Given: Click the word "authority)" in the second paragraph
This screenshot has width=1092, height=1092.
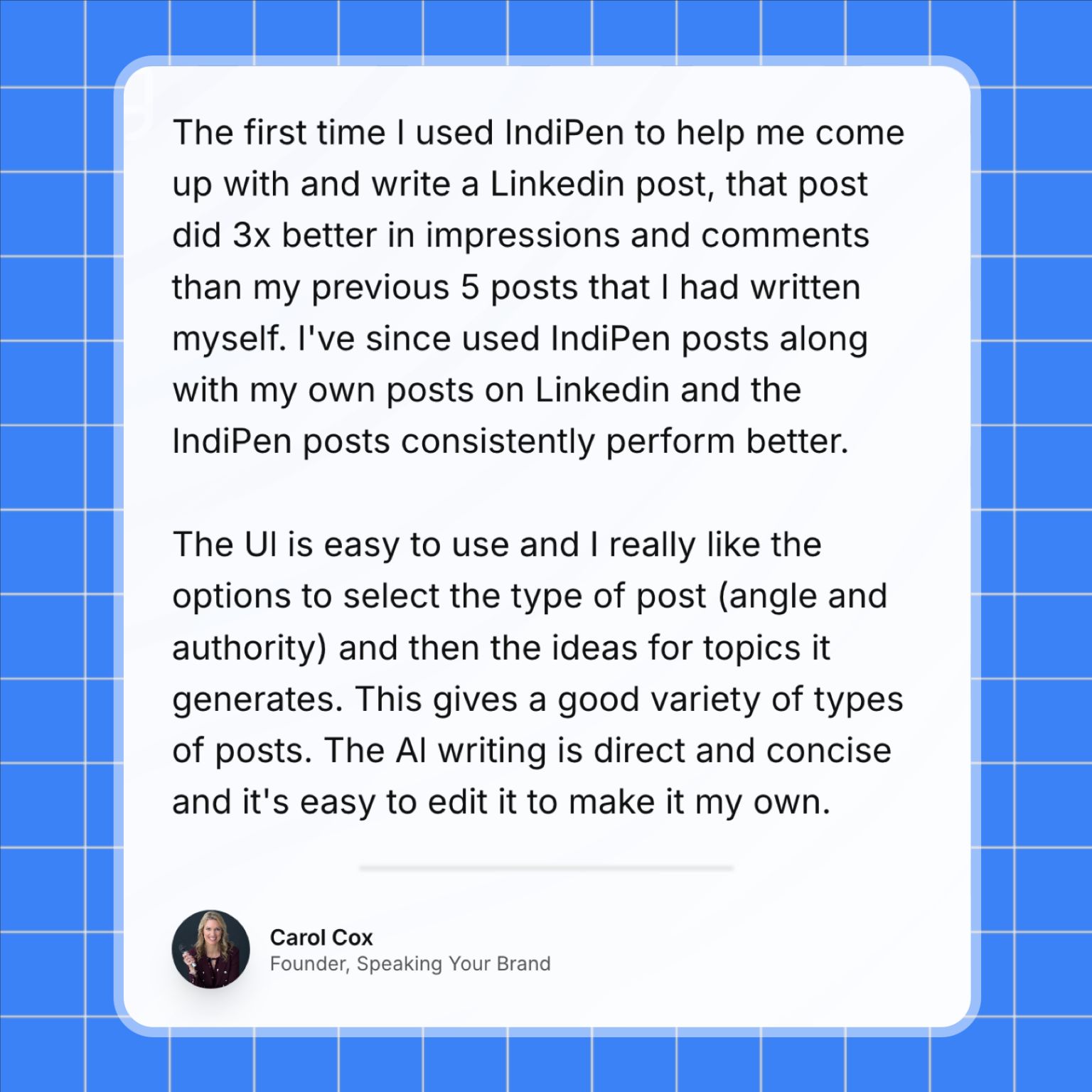Looking at the screenshot, I should 249,649.
